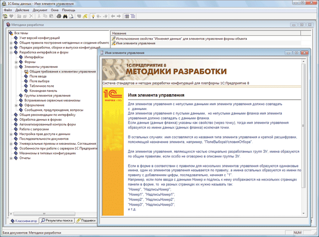Switch to the 'Результаты поиска' tab
Viewport: 319px width, 237px height.
(57, 221)
